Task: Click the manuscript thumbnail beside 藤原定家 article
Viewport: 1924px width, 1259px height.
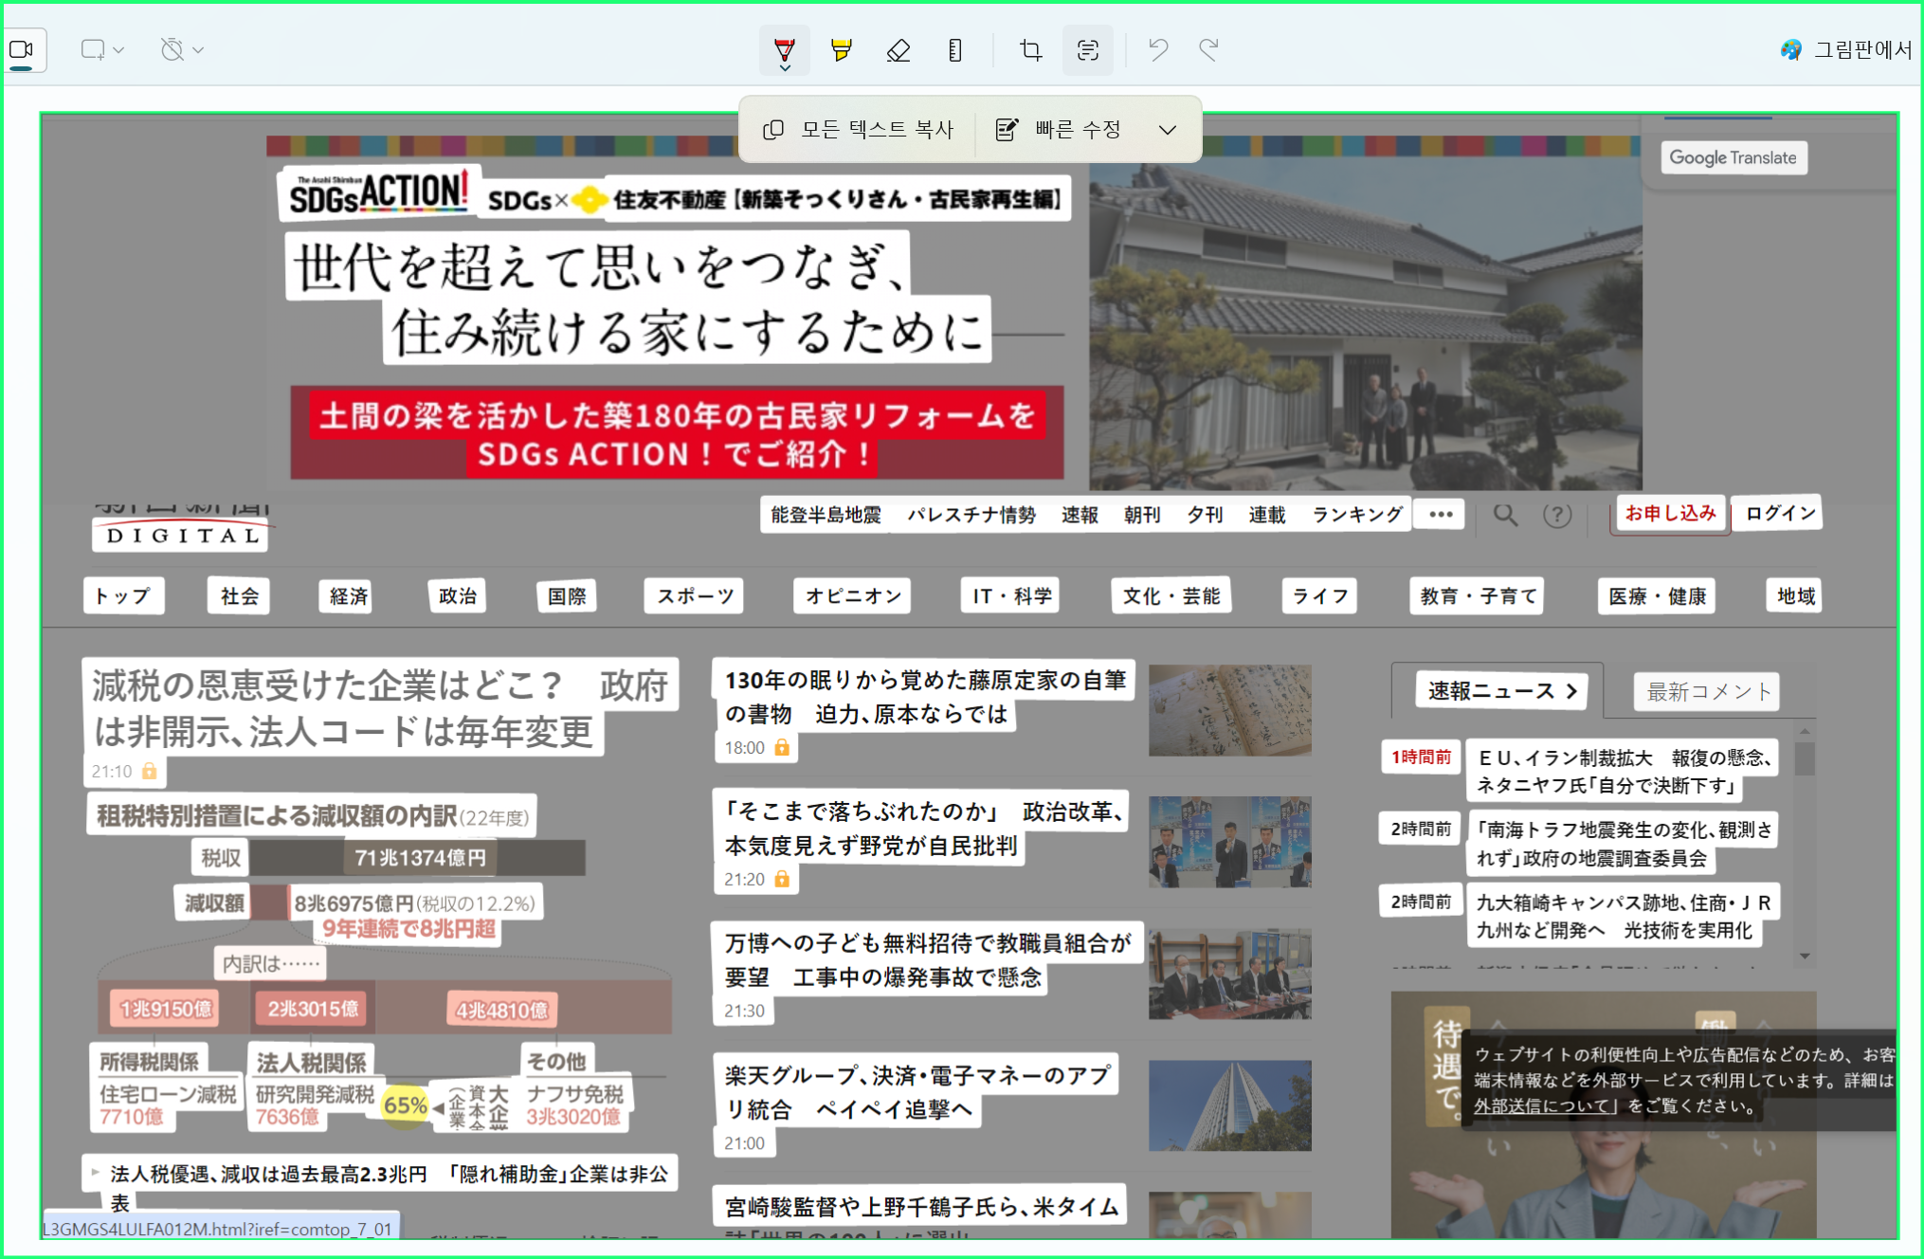Action: [1230, 710]
